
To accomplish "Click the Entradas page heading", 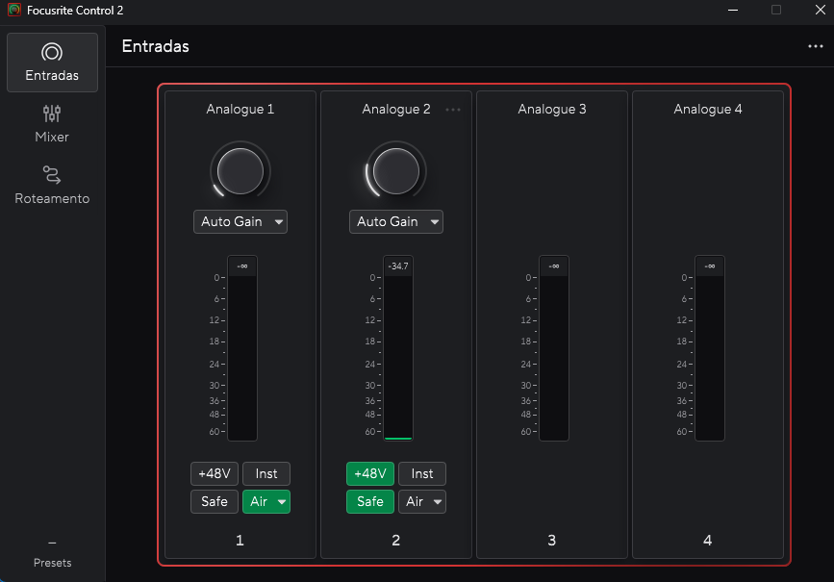I will (155, 46).
